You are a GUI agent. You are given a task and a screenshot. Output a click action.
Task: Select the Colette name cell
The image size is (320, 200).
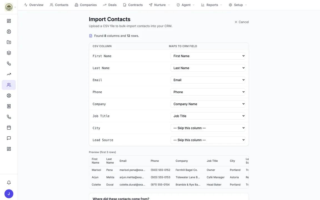point(96,185)
